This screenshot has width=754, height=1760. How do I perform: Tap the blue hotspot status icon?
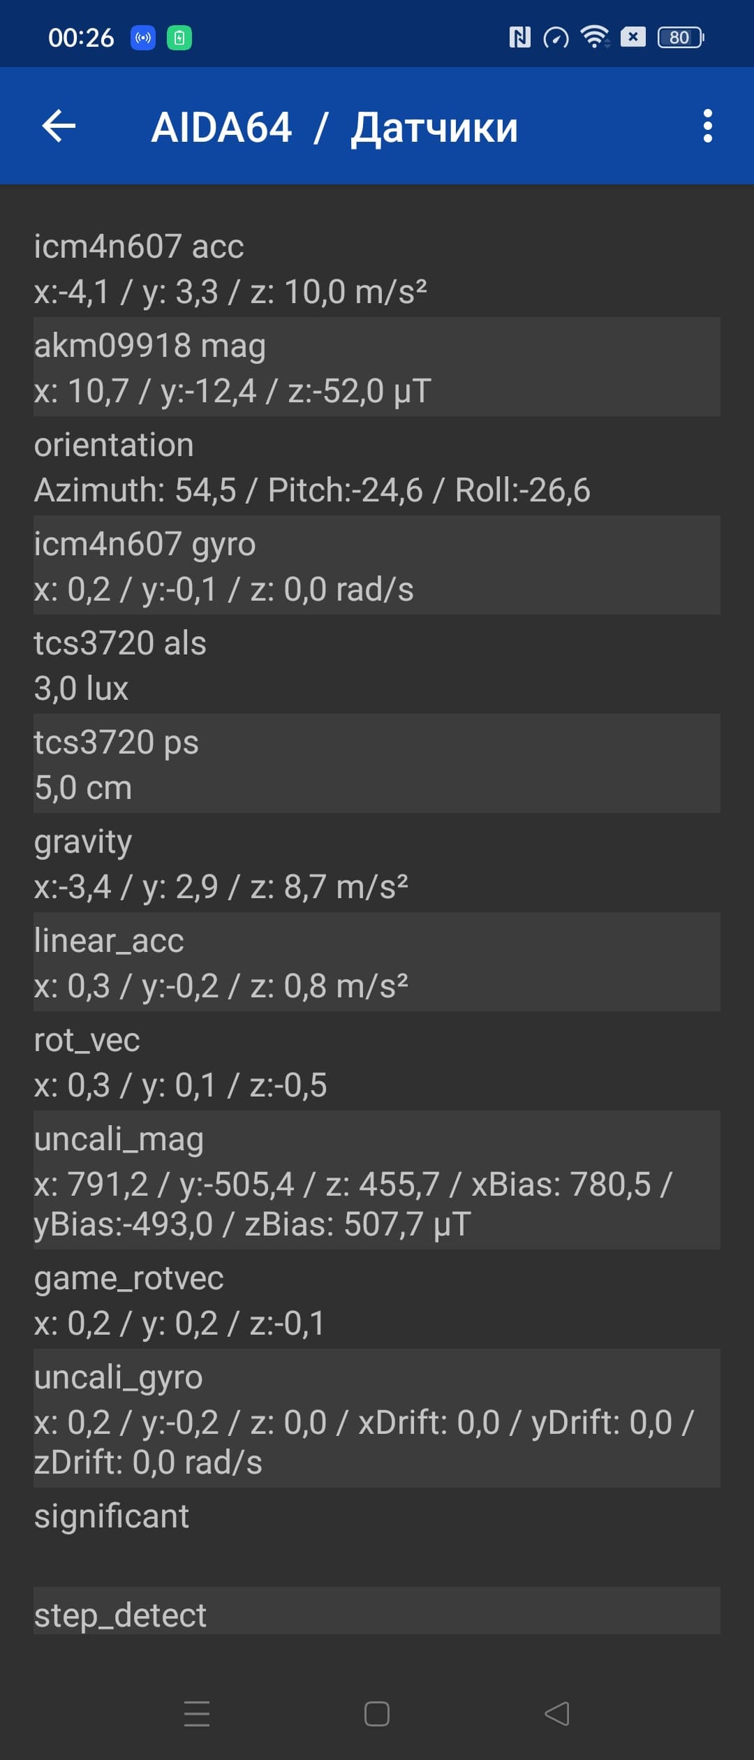click(143, 38)
